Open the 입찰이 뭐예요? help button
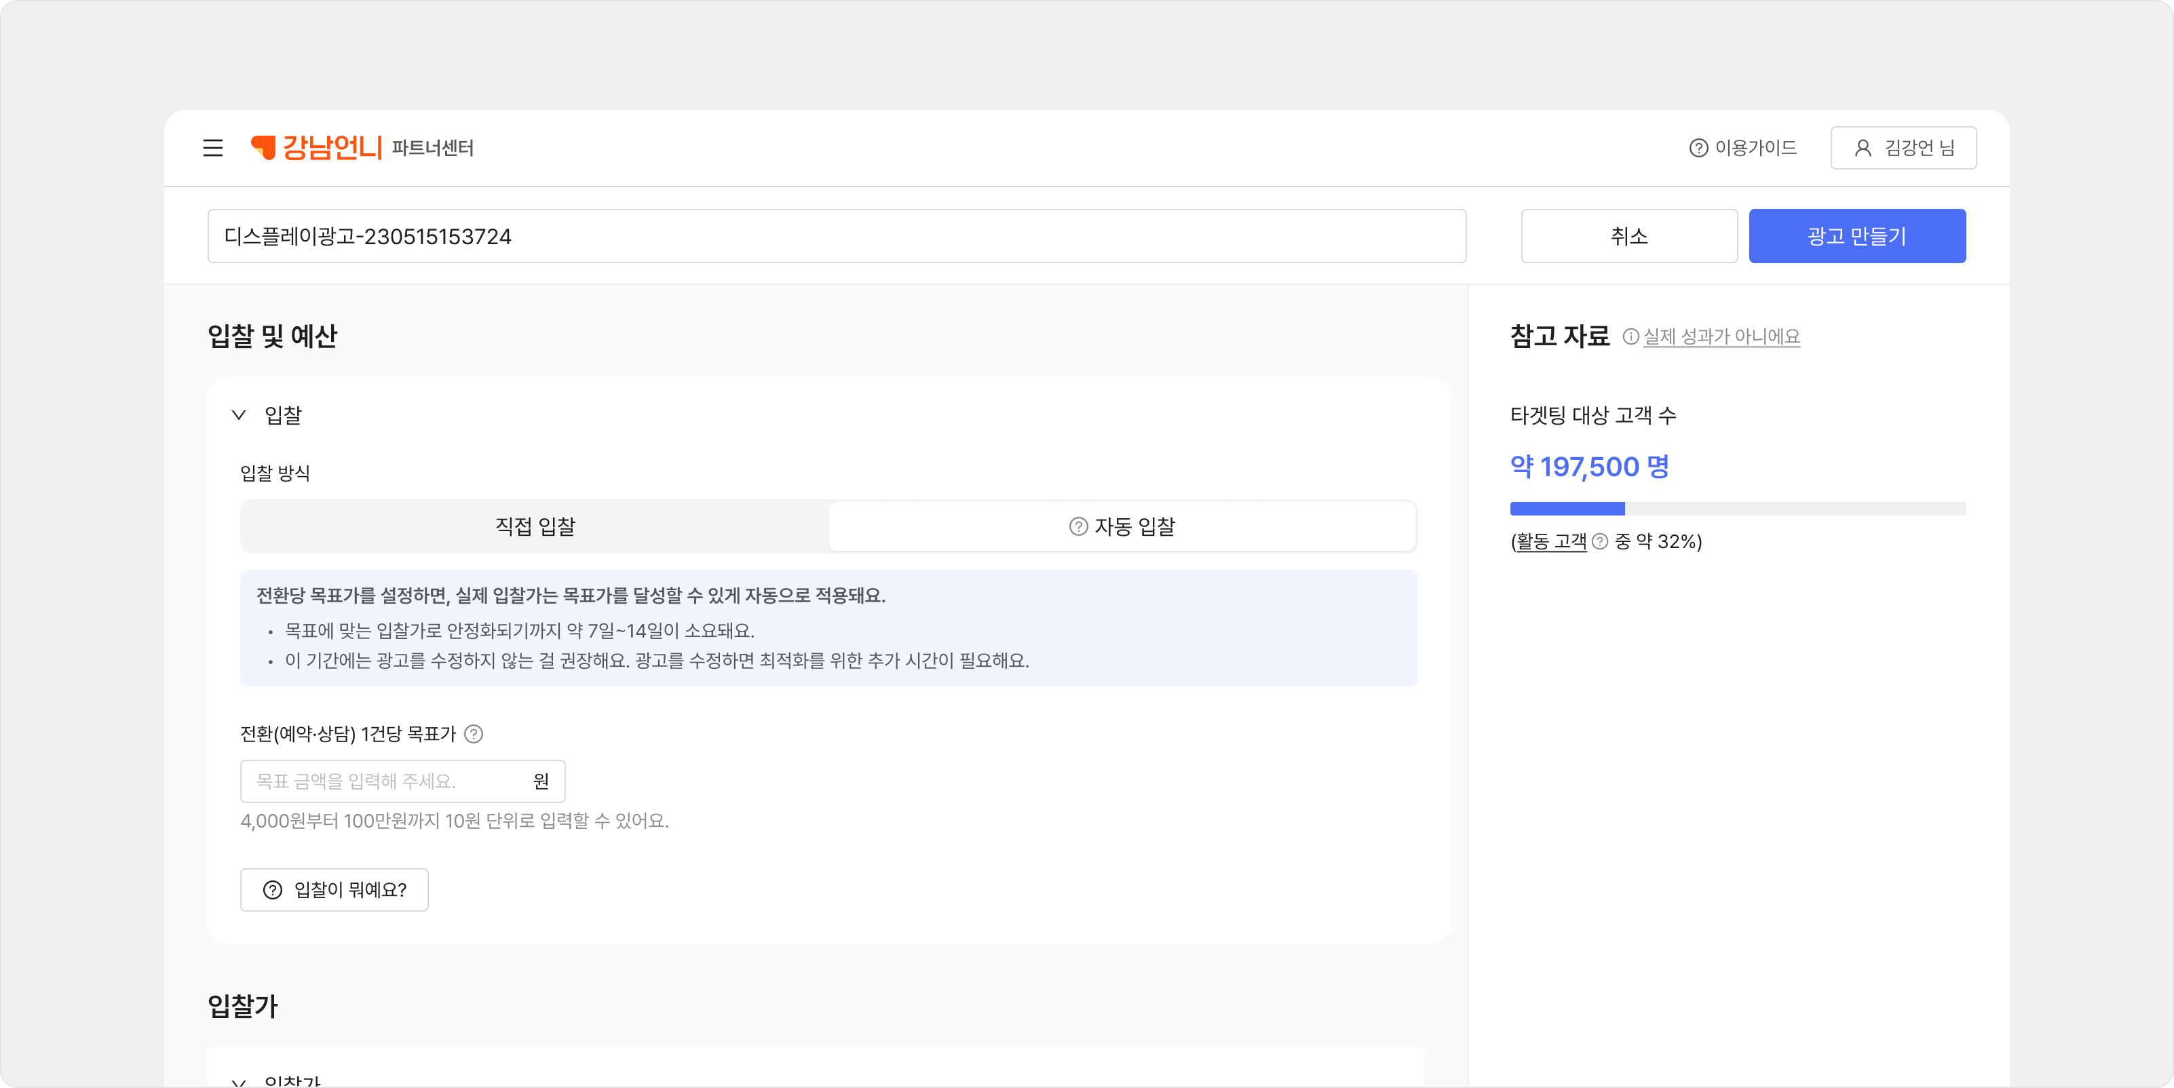The height and width of the screenshot is (1088, 2174). 335,890
